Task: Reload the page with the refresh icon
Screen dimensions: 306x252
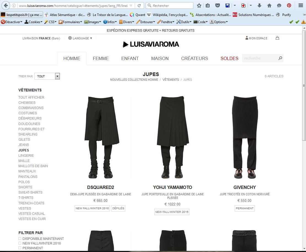Action: click(x=139, y=6)
